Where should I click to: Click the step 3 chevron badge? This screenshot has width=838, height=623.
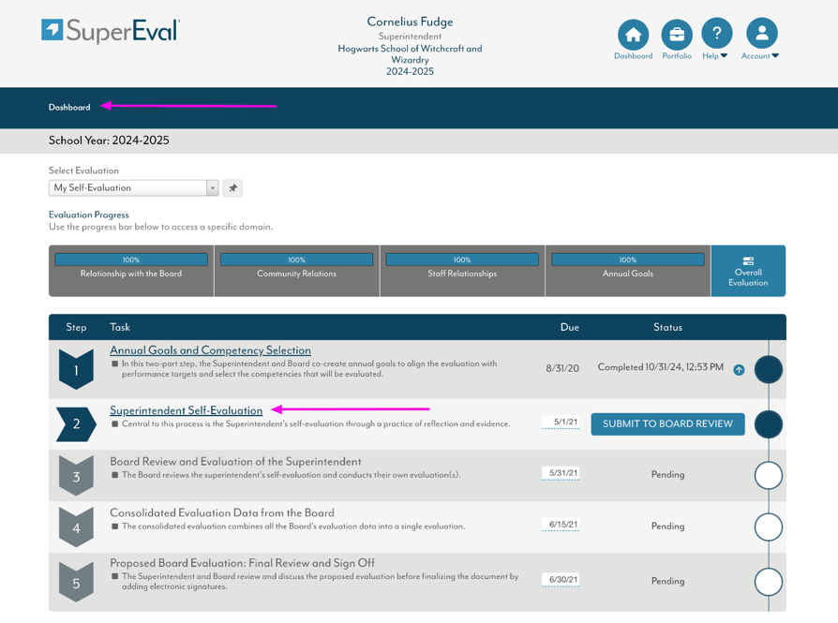coord(76,476)
